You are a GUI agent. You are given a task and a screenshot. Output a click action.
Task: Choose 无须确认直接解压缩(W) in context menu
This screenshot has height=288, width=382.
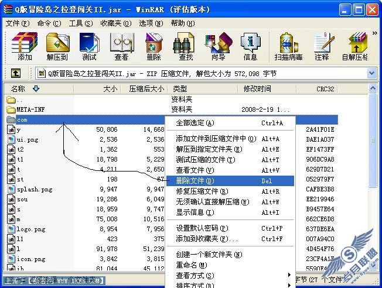click(x=230, y=202)
